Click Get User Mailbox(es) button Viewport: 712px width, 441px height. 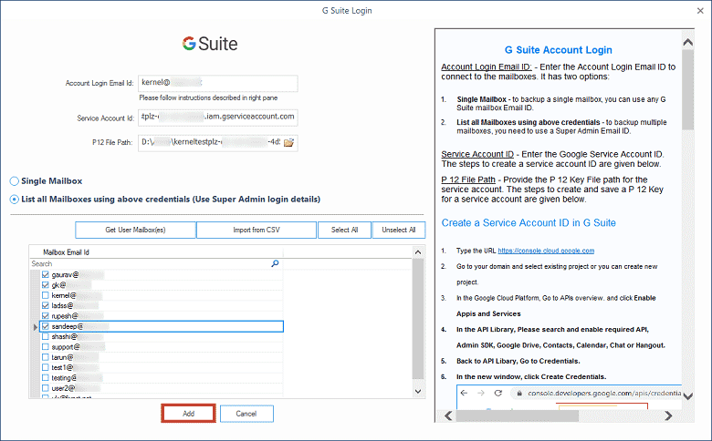click(x=135, y=230)
